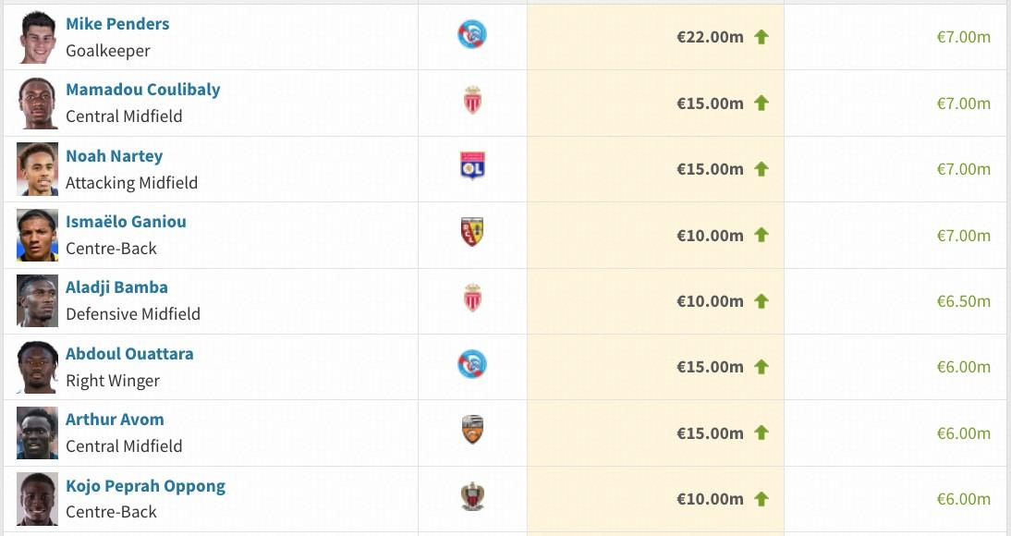Click the Lorient club crest beside Arthur Avom
The height and width of the screenshot is (536, 1011).
[472, 431]
